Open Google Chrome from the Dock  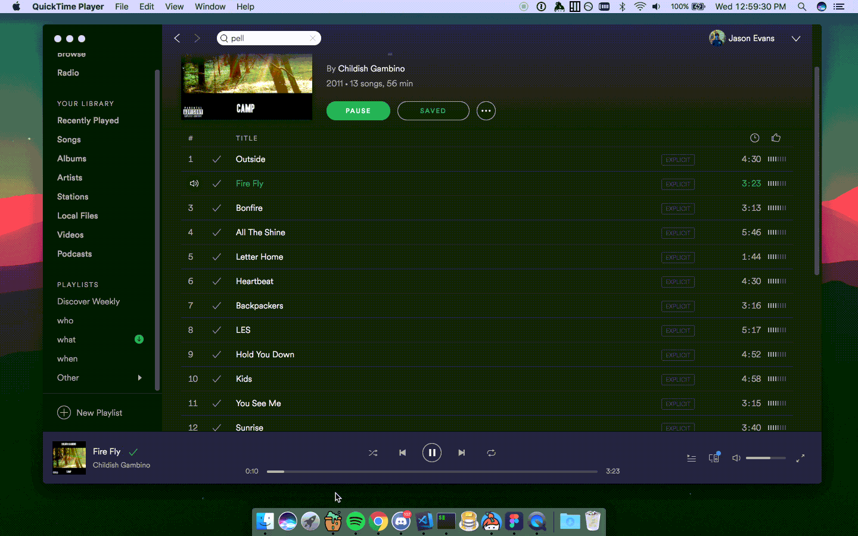pos(378,522)
